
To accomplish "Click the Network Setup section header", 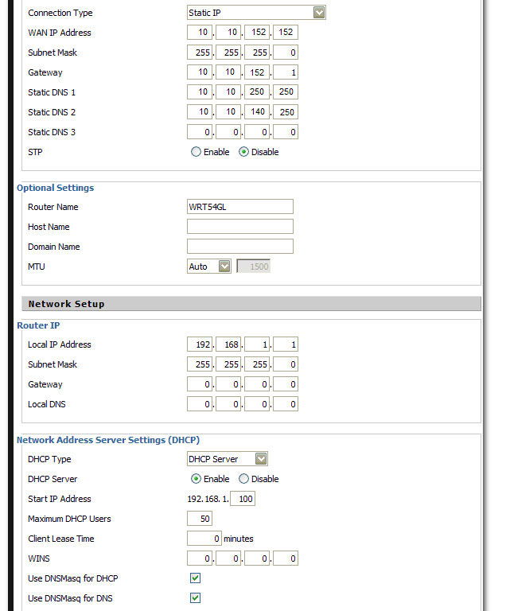I will click(251, 304).
